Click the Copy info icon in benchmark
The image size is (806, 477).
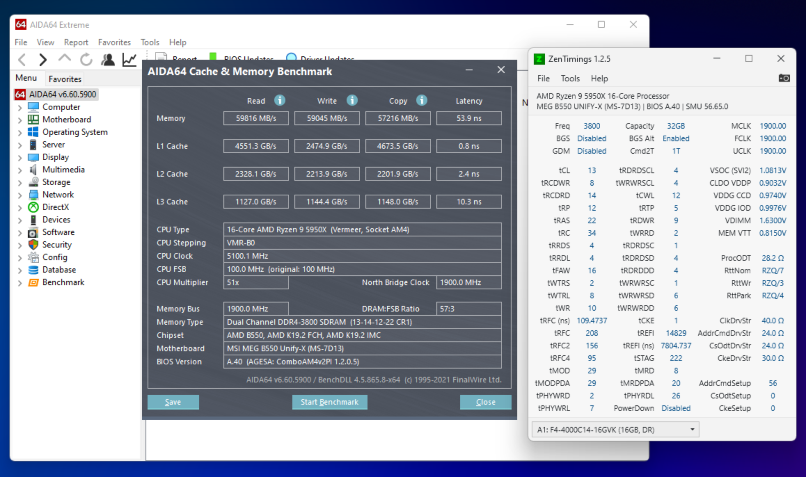point(422,100)
